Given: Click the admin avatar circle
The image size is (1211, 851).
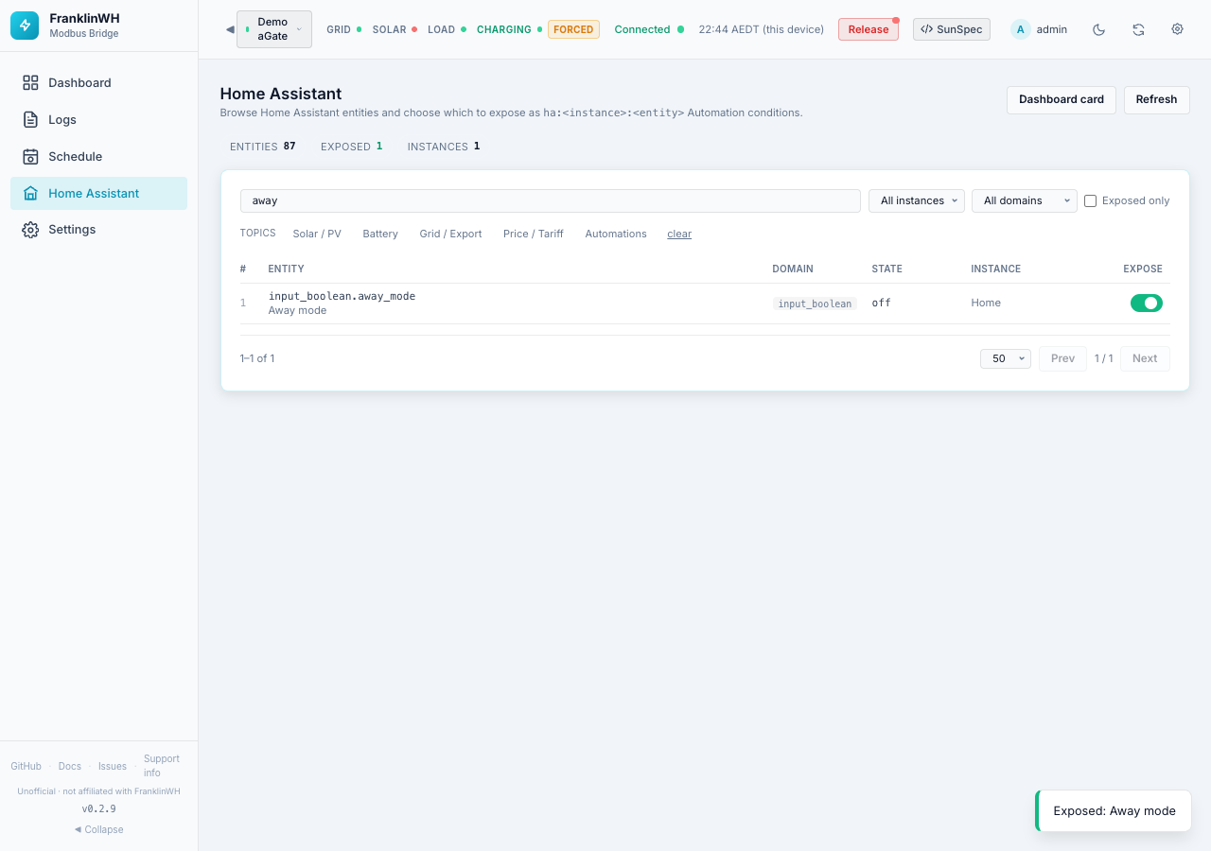Looking at the screenshot, I should tap(1020, 29).
